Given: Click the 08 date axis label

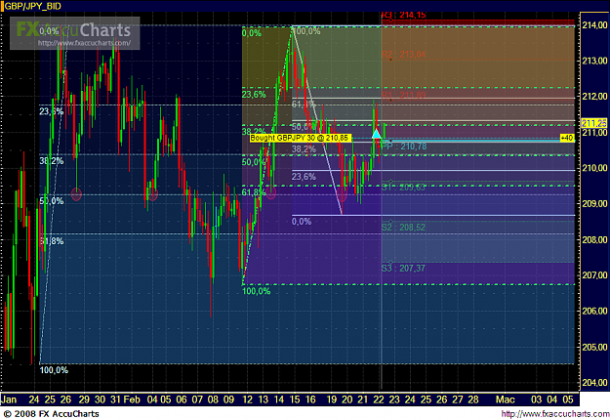Looking at the screenshot, I should 213,399.
